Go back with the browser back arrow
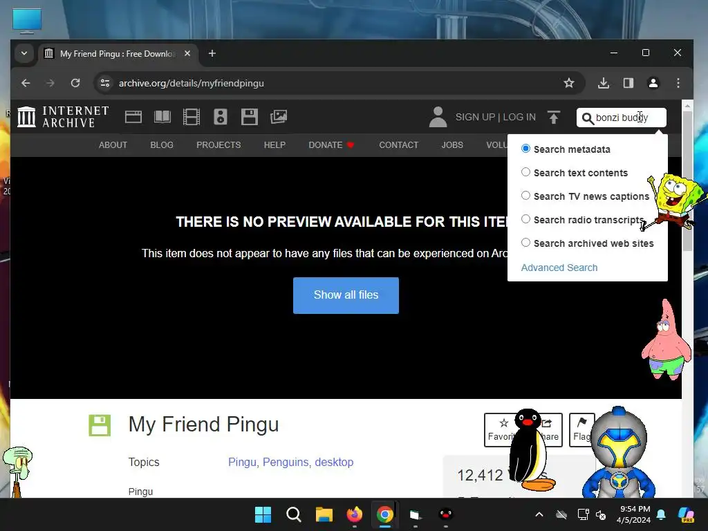This screenshot has height=531, width=708. [x=26, y=83]
